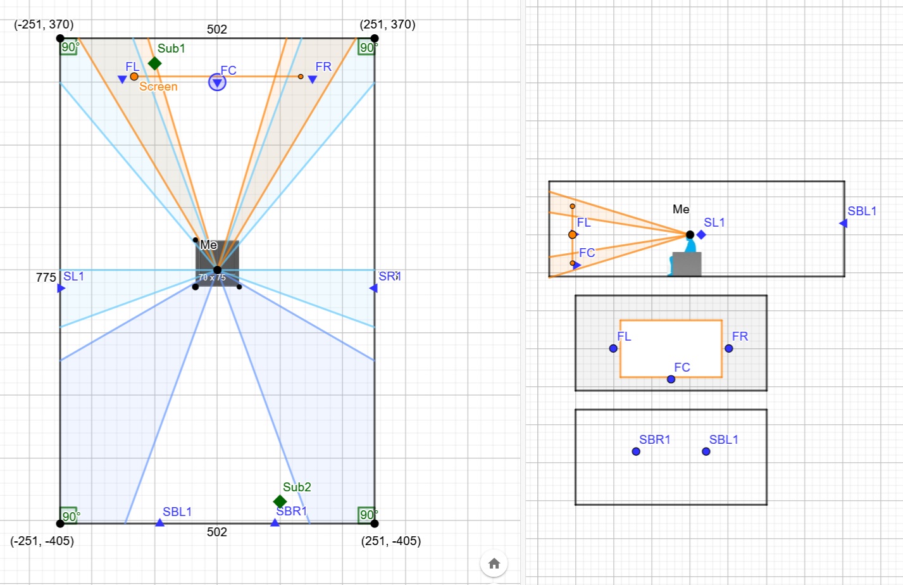The height and width of the screenshot is (585, 903).
Task: Select the FL speaker triangle in floor plan
Action: [122, 80]
